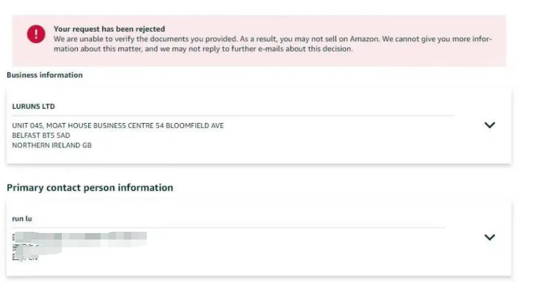This screenshot has width=547, height=282.
Task: Click the 'Your request has been rejected' heading
Action: [x=109, y=29]
